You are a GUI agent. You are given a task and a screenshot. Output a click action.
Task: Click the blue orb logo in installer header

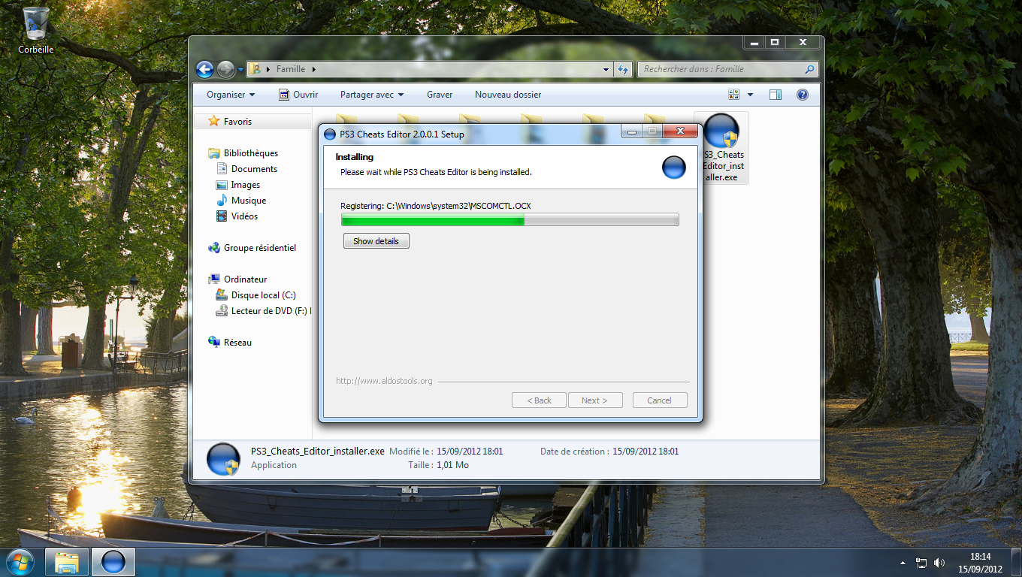pos(674,168)
